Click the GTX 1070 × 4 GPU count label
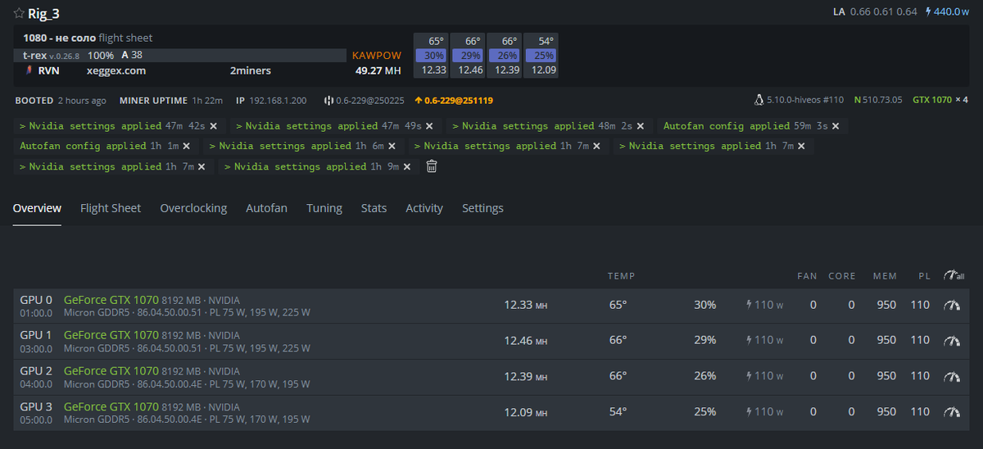This screenshot has height=449, width=983. (x=941, y=100)
